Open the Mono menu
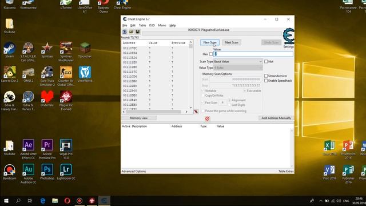Screen dimensions: 366x206 point(162,25)
